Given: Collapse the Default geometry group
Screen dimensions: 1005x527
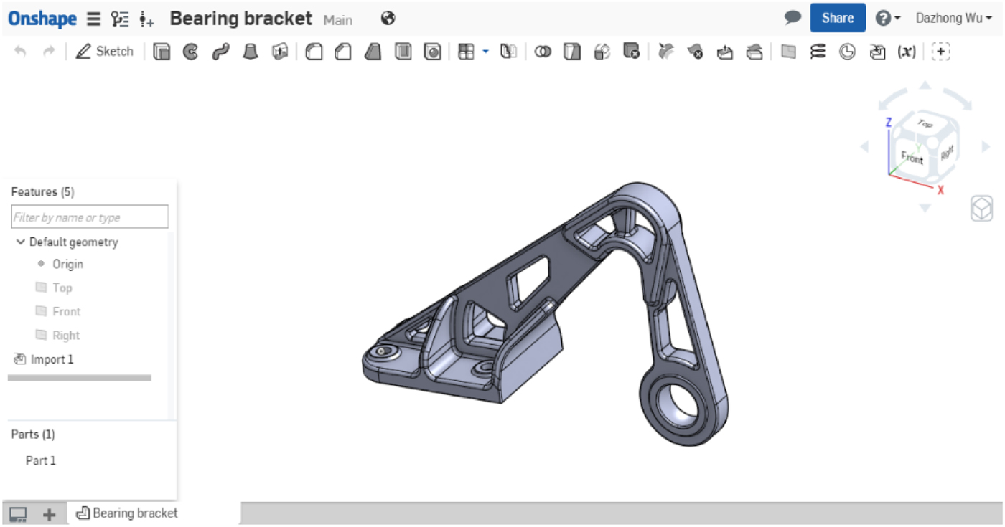Looking at the screenshot, I should (20, 242).
